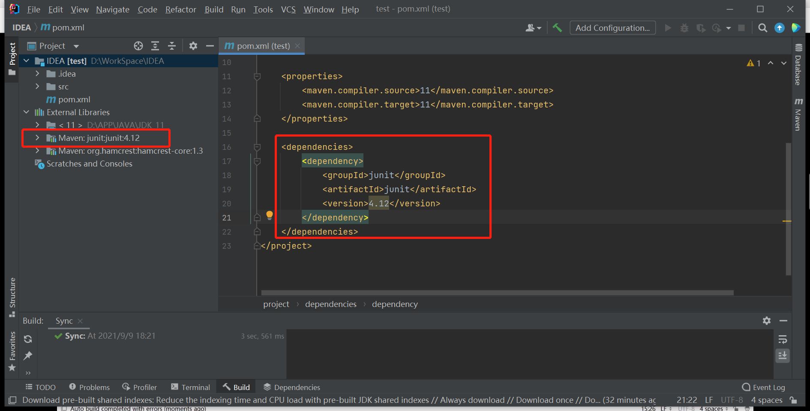Click Run with Coverage icon
This screenshot has height=411, width=810.
pos(701,28)
